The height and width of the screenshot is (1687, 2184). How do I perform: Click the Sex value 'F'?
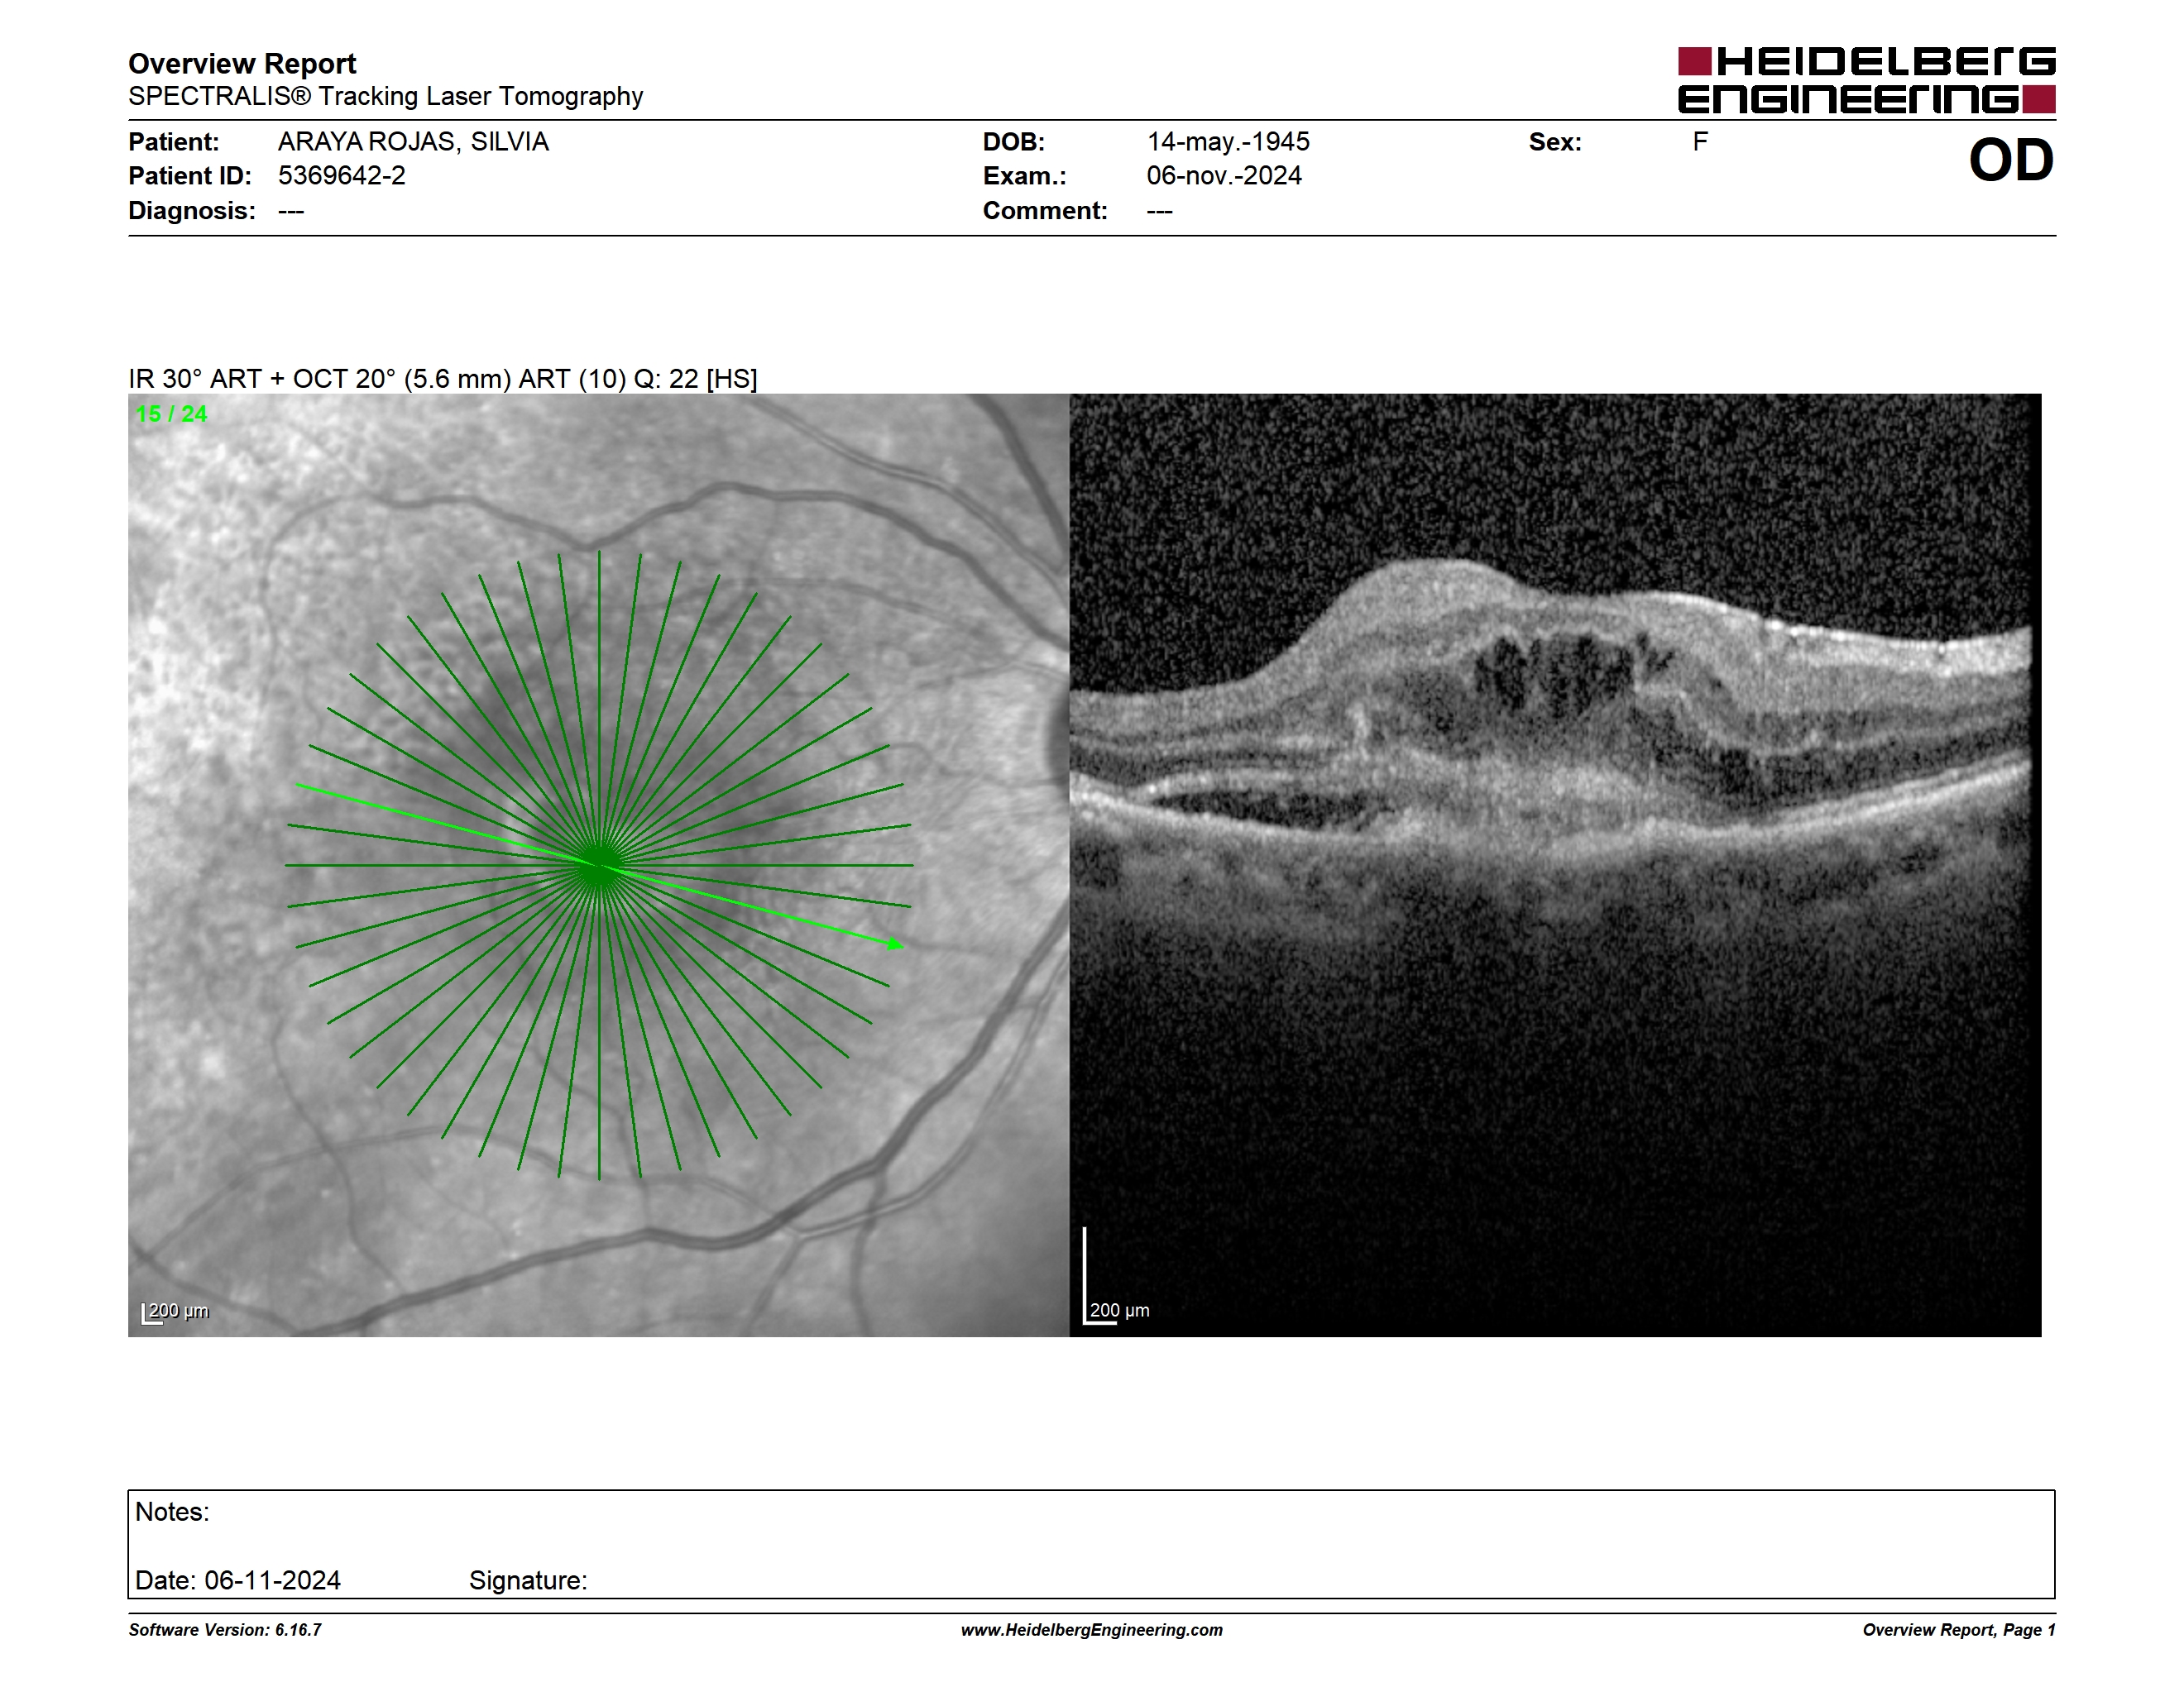[x=1700, y=142]
